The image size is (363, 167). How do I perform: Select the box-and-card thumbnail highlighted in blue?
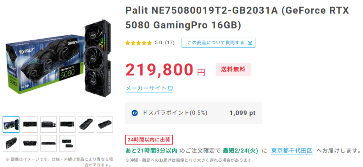tap(11, 124)
